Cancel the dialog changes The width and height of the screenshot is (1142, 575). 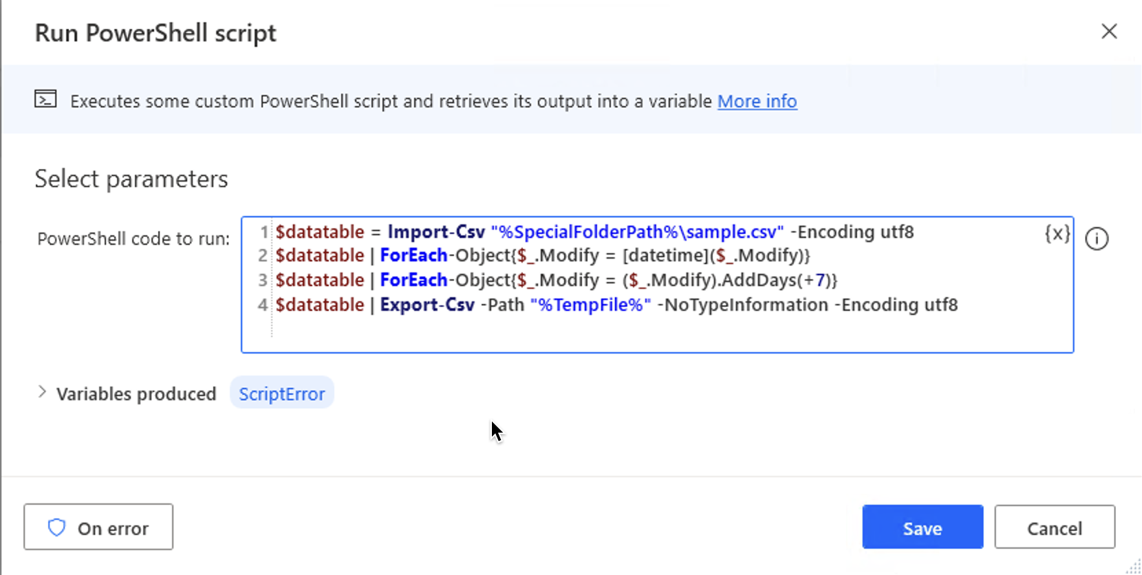(x=1055, y=527)
